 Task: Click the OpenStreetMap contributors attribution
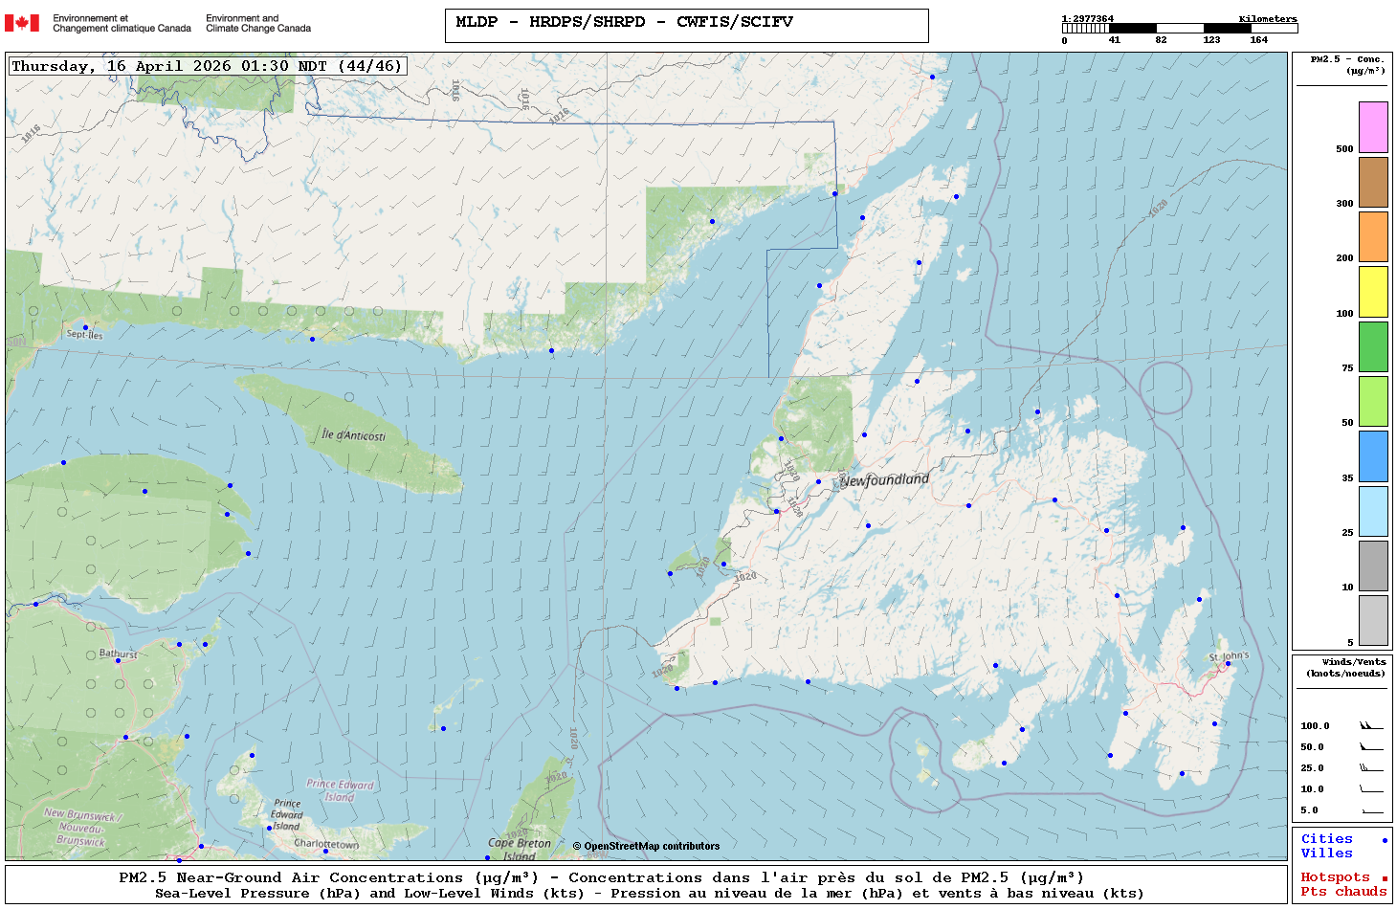point(647,846)
